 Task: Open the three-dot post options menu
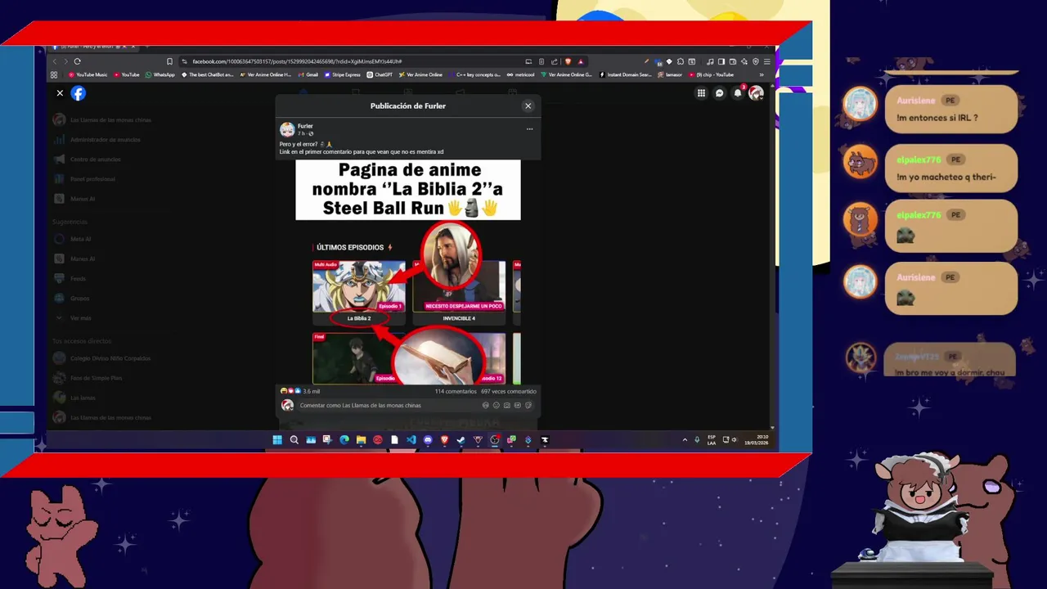pos(529,129)
